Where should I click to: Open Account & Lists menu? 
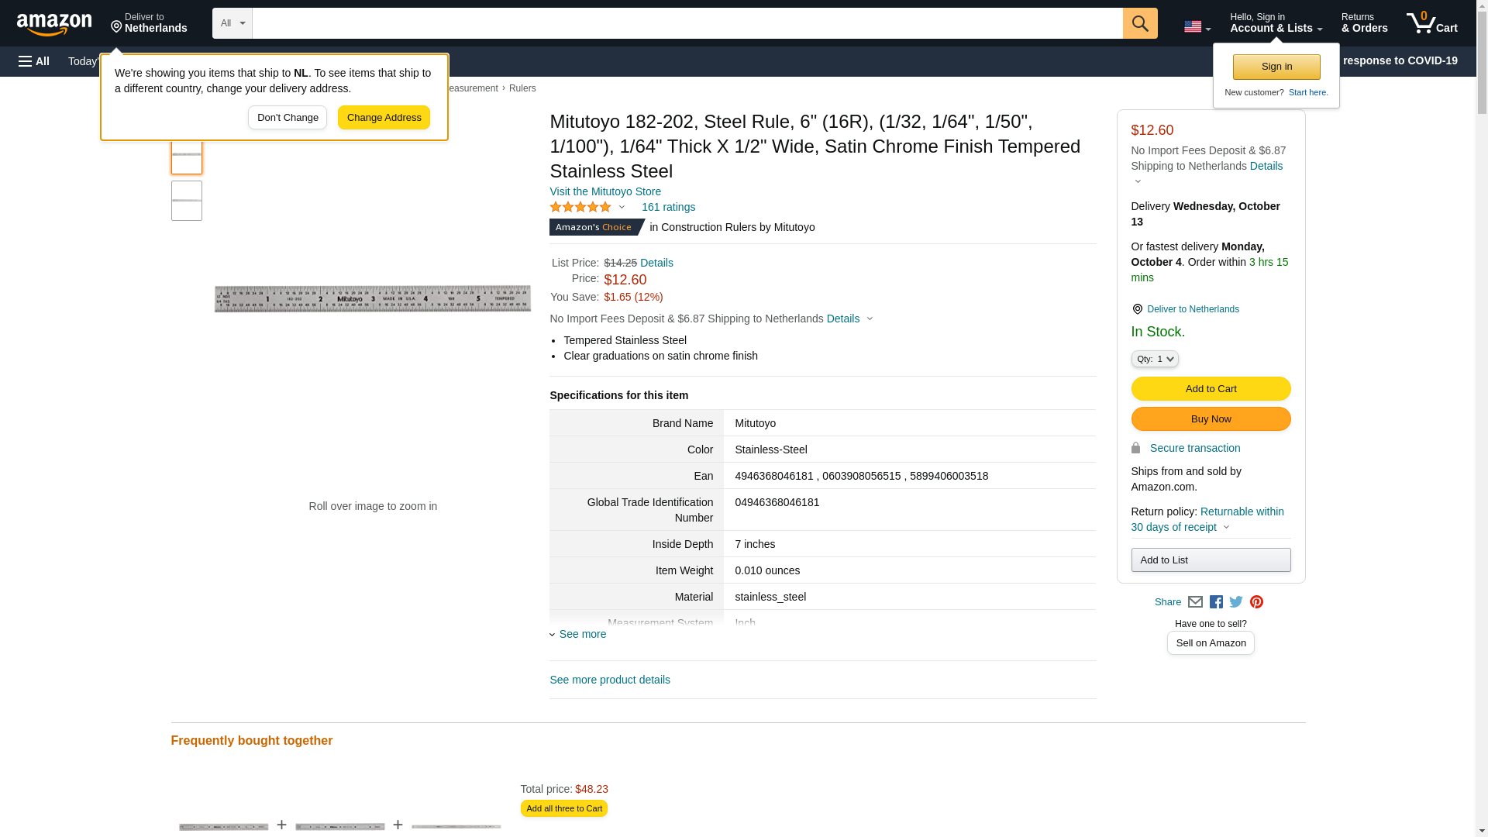(1276, 23)
